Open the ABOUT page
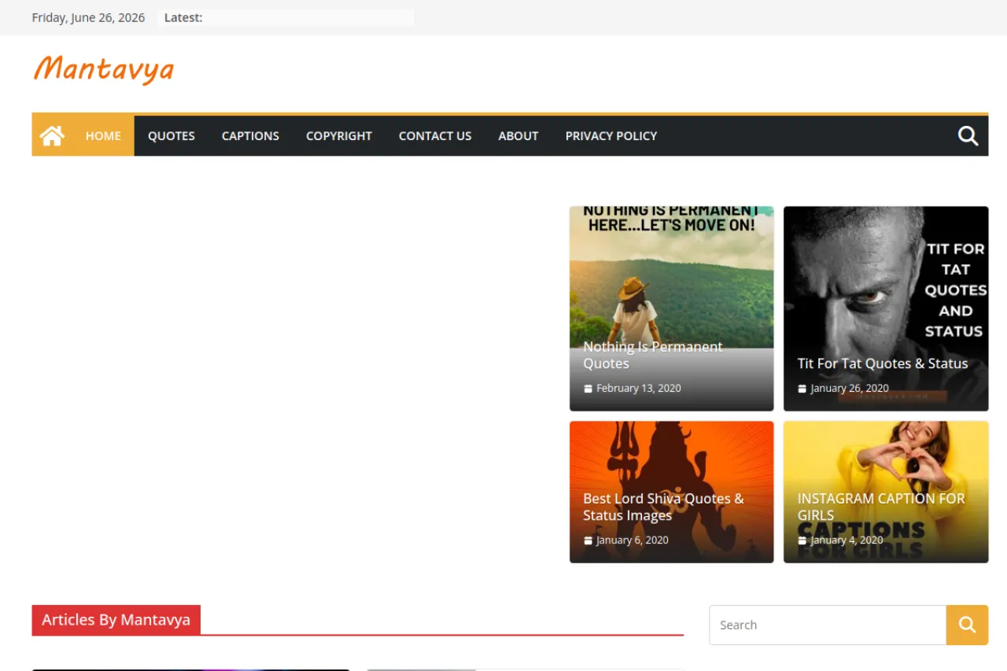The height and width of the screenshot is (671, 1007). tap(518, 136)
